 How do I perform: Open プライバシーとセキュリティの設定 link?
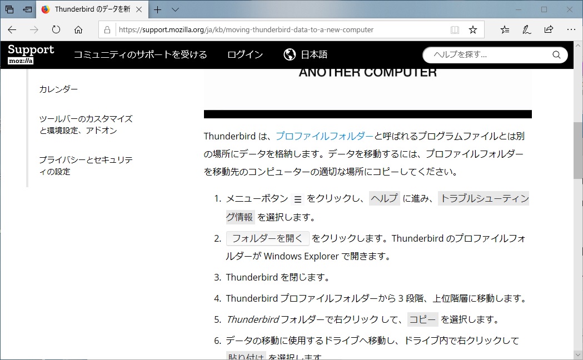tap(86, 166)
